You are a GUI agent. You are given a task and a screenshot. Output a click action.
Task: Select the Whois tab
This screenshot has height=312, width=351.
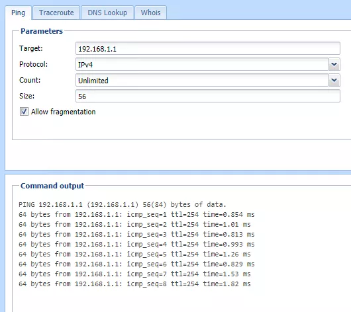150,13
